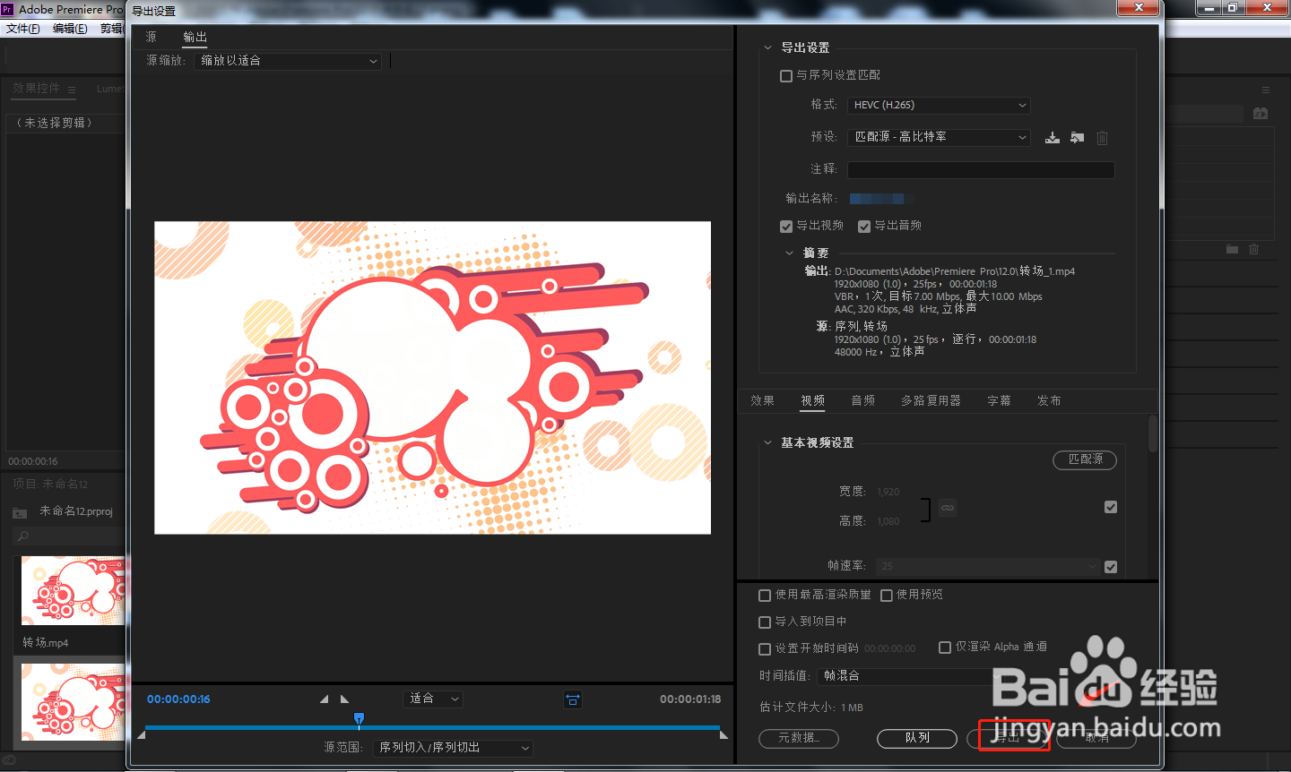Select the 转场.mp4 thumbnail in project panel
Image resolution: width=1291 pixels, height=772 pixels.
coord(72,591)
